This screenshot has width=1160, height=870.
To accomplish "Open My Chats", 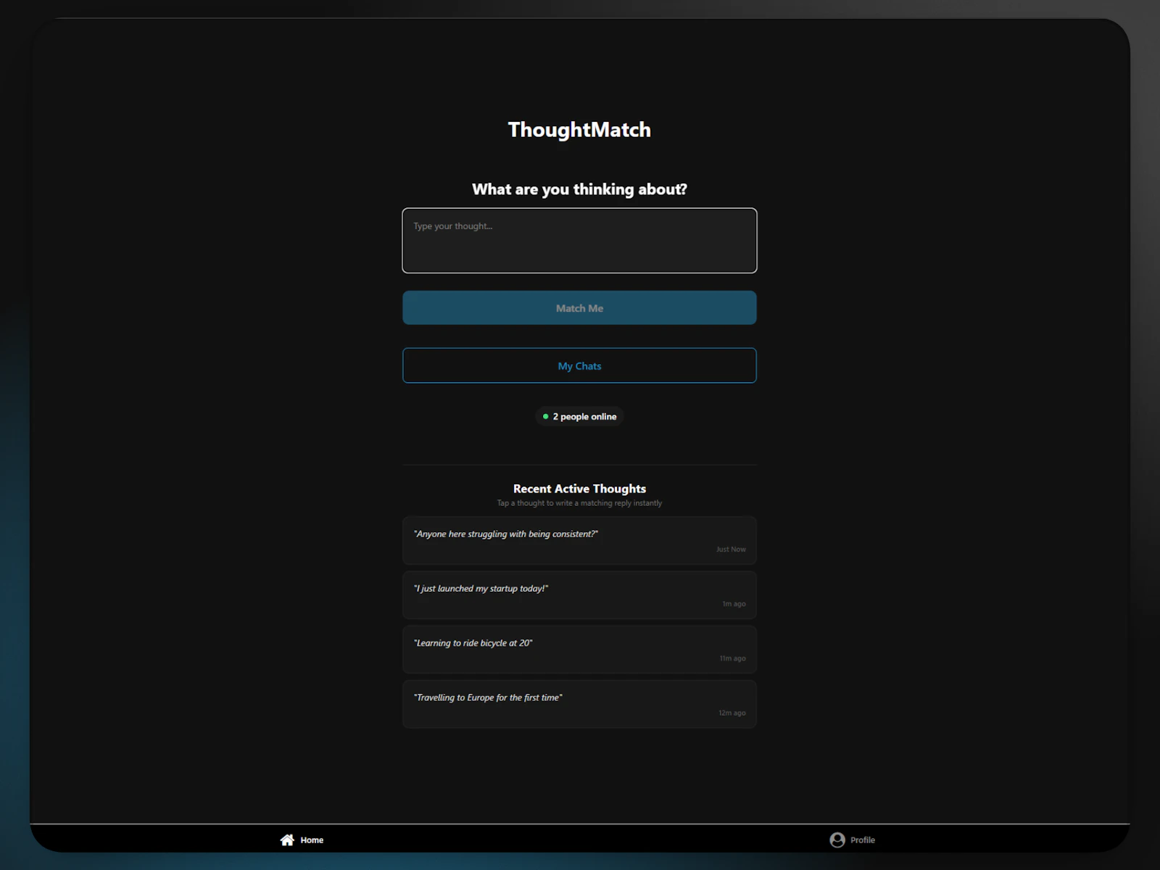I will [x=579, y=365].
